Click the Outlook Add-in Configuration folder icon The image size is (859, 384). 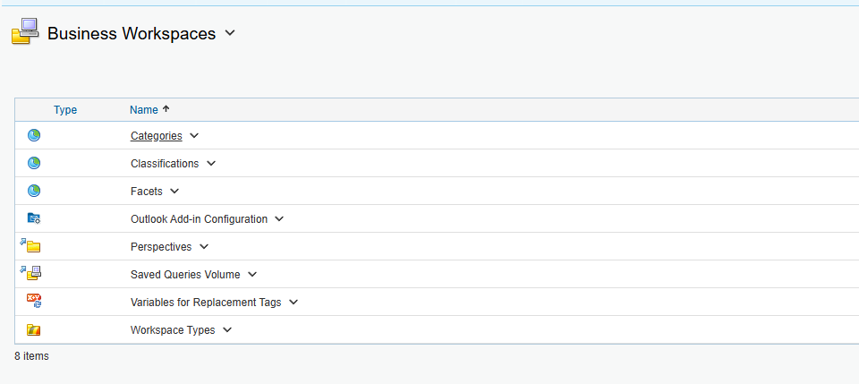tap(34, 218)
